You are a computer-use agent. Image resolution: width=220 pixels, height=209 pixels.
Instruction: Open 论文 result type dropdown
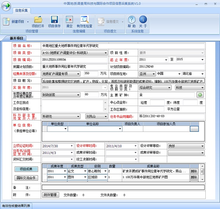[x=85, y=171]
